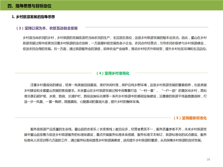This screenshot has height=167, width=223.
Task: Select the green heading "（4）坚持乡村景观化"
Action: (111, 73)
